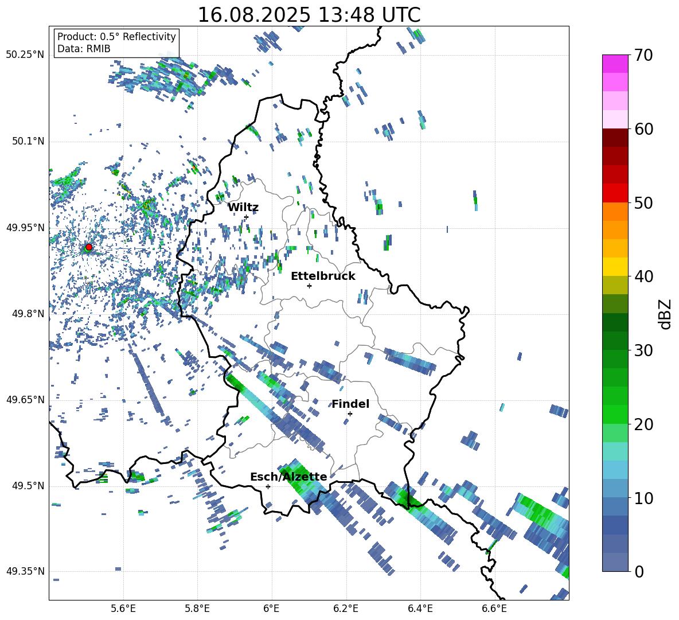Click the olive swatch just below 40 dBZ

click(615, 285)
